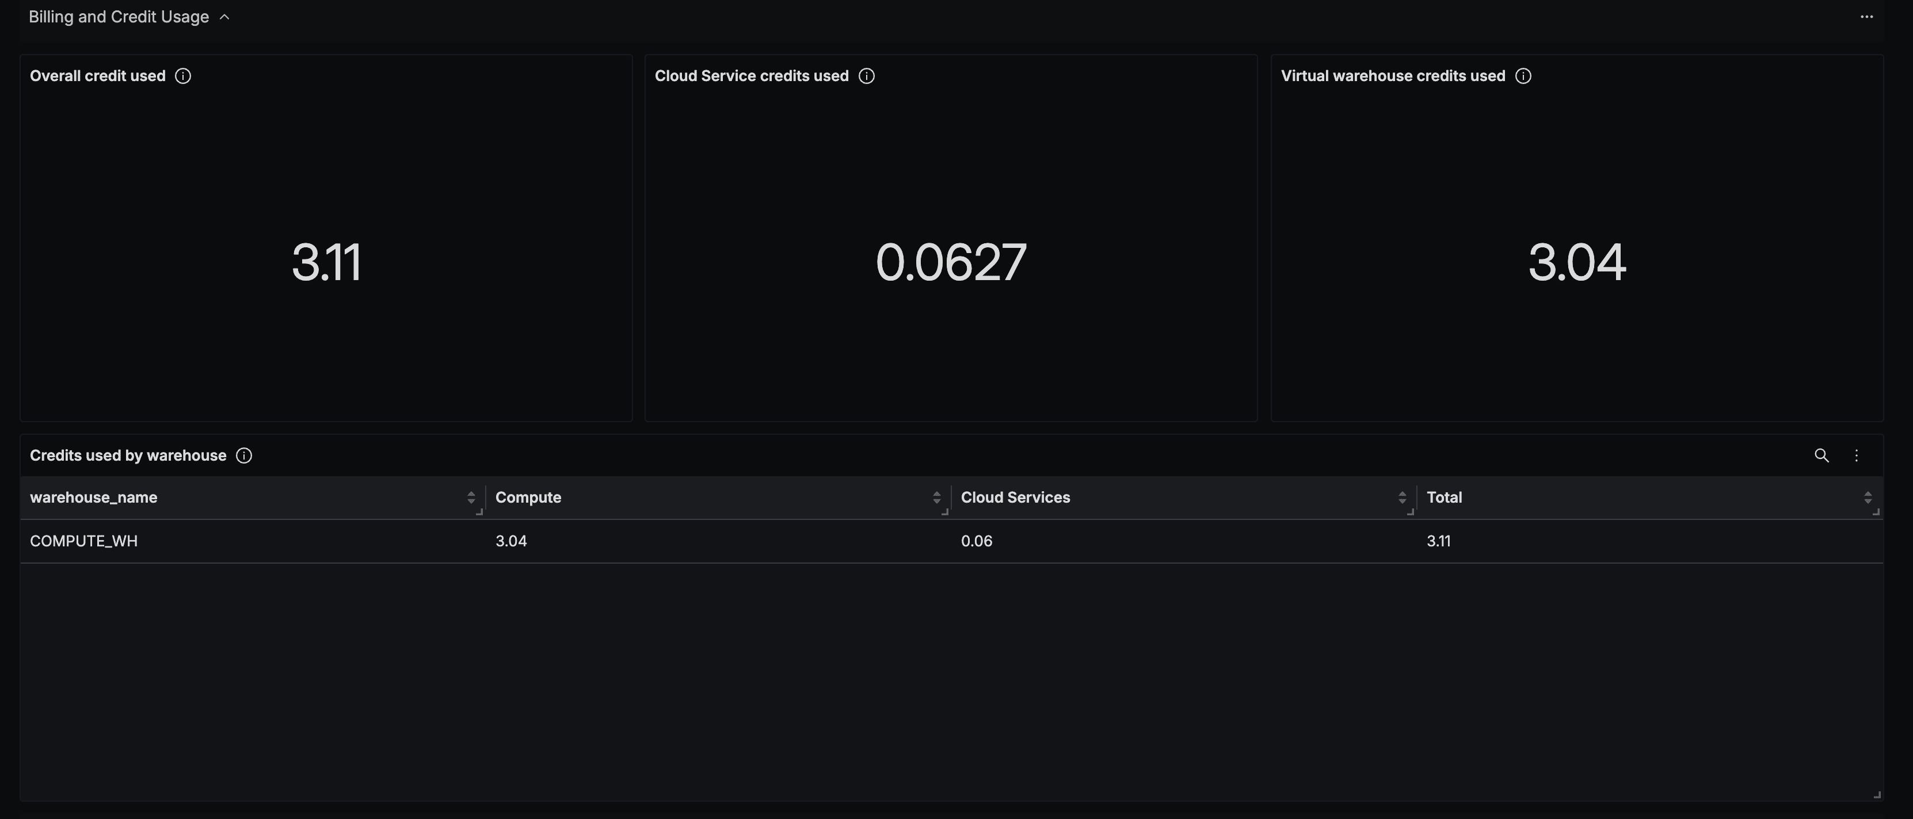This screenshot has width=1913, height=819.
Task: Show info for Overall credit used
Action: [182, 76]
